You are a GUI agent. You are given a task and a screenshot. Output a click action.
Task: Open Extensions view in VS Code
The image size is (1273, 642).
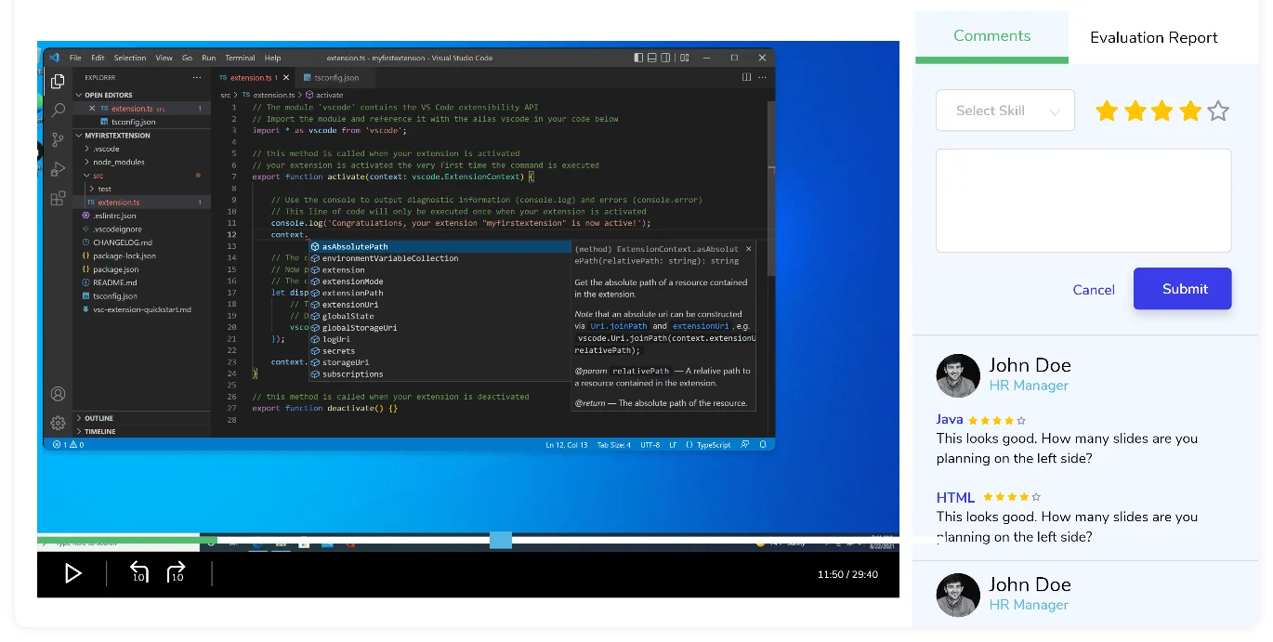tap(58, 198)
